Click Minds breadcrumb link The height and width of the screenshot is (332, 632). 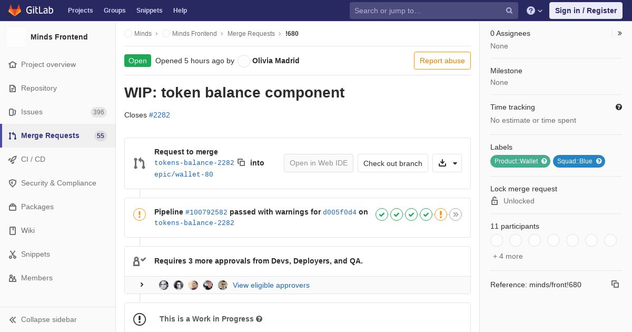tap(143, 34)
